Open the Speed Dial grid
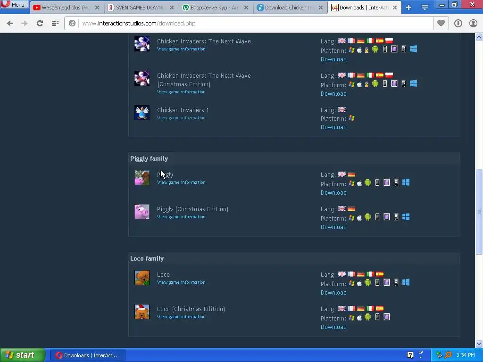This screenshot has width=483, height=362. coord(55,24)
